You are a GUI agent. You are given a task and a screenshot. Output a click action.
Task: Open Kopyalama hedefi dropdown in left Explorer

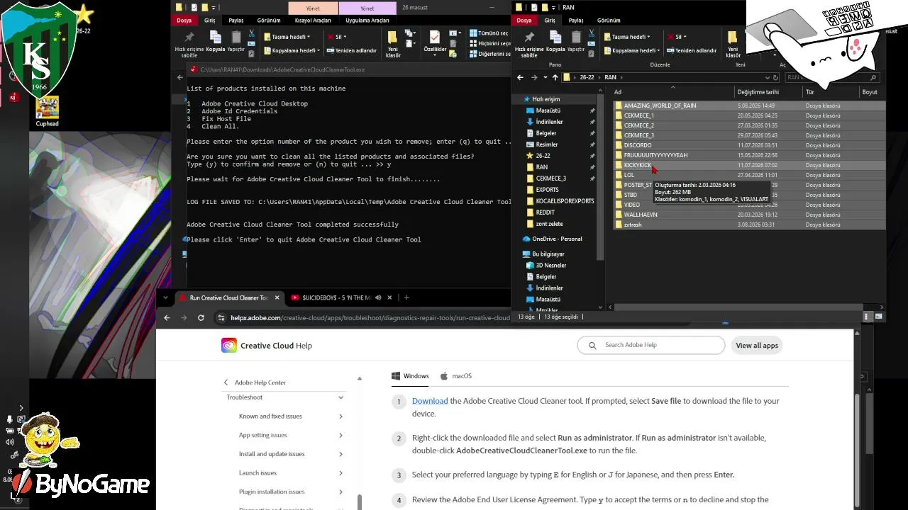pos(290,50)
